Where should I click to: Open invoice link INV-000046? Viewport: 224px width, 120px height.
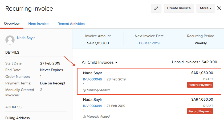tap(92, 79)
